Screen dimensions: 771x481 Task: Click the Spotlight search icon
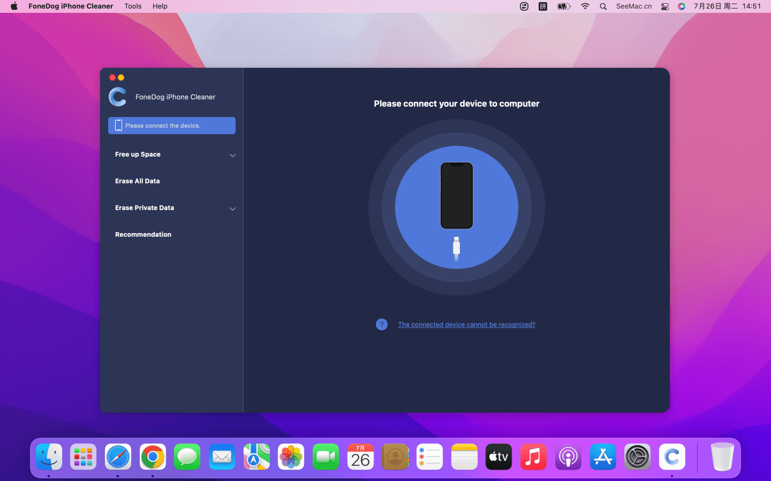[603, 6]
